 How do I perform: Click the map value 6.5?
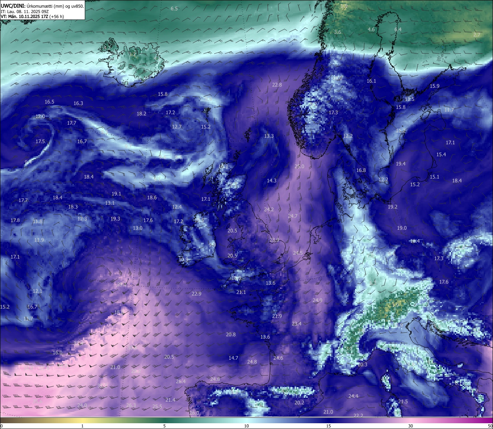click(x=174, y=8)
